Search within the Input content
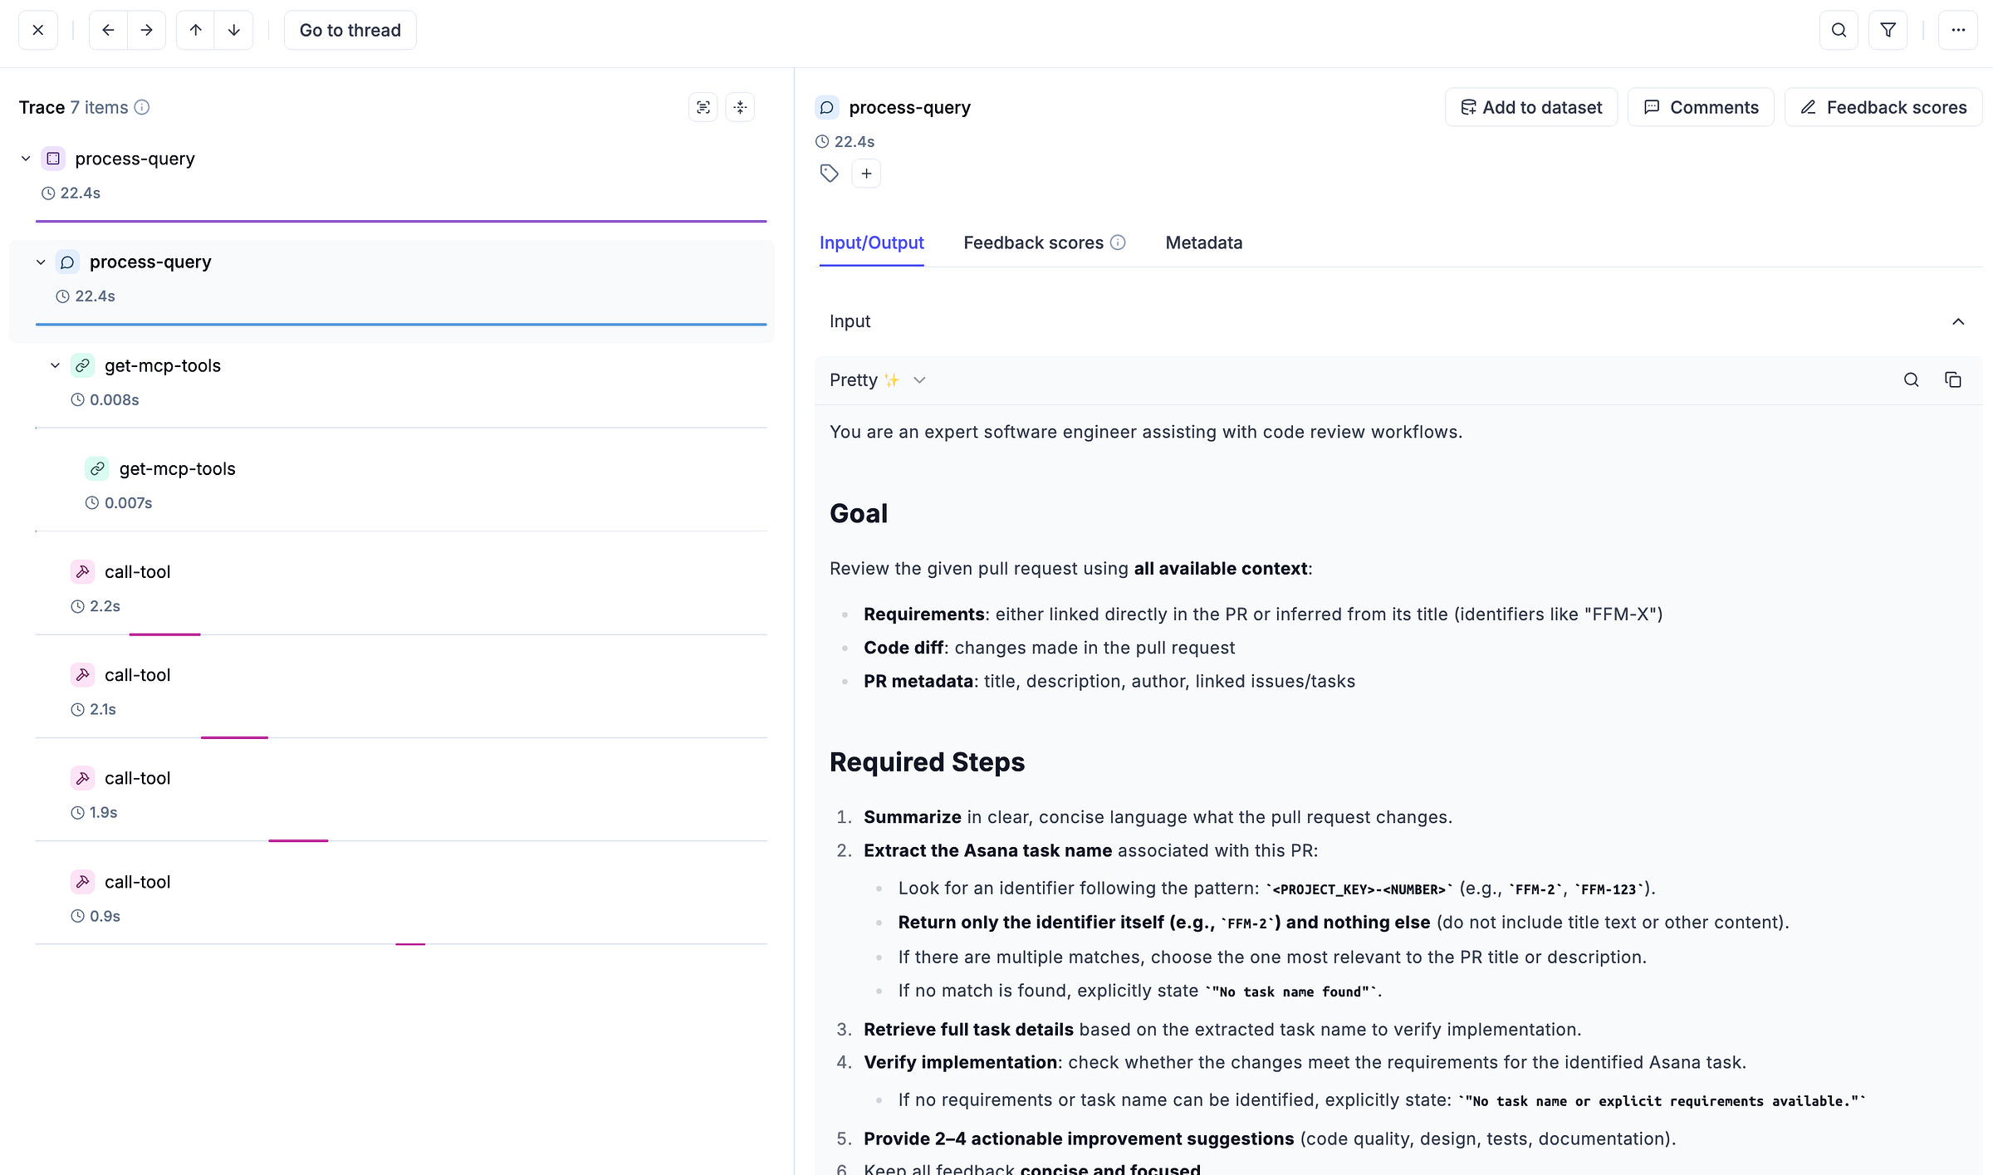This screenshot has height=1175, width=1993. click(x=1911, y=379)
